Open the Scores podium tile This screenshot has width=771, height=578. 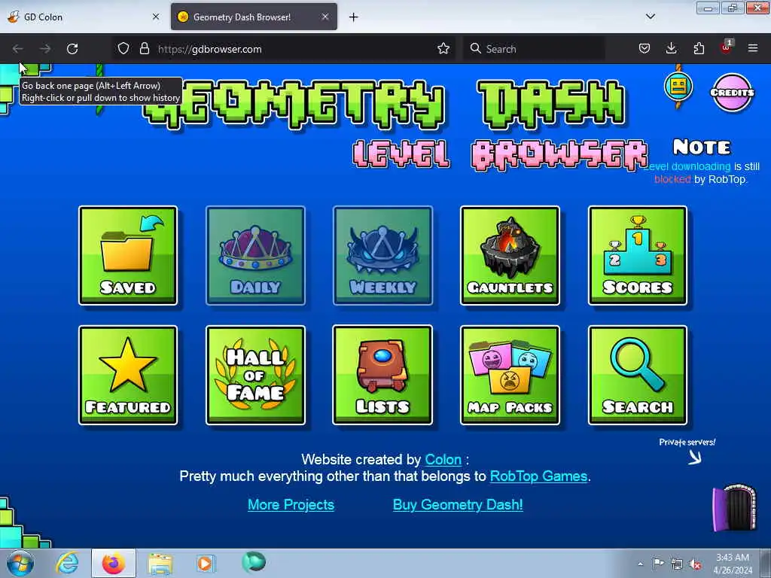637,256
